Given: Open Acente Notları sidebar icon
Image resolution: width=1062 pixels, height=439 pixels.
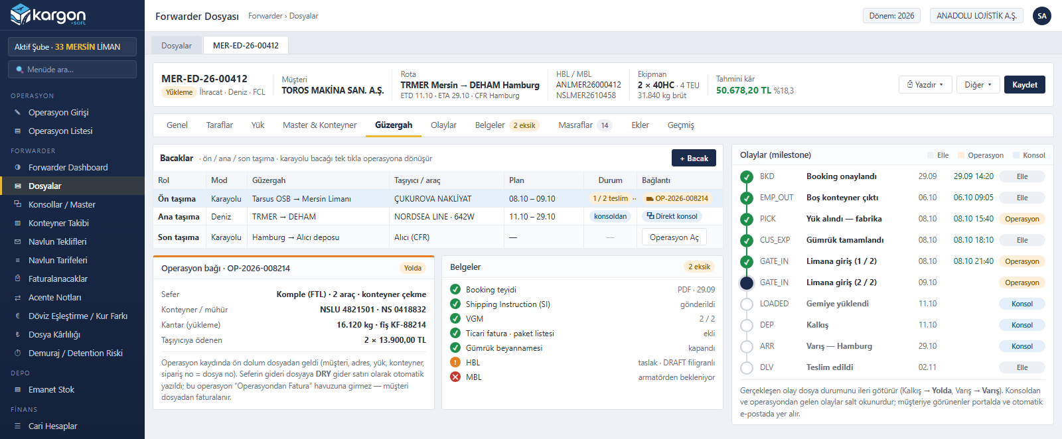Looking at the screenshot, I should click(x=18, y=298).
